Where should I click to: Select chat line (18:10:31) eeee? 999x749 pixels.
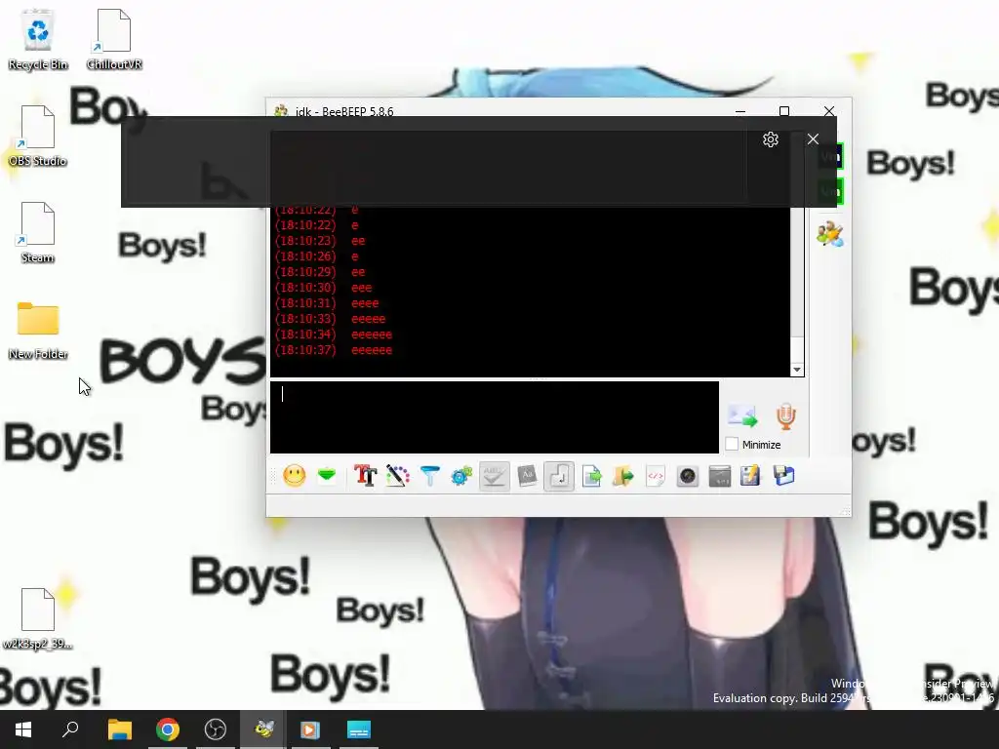327,303
